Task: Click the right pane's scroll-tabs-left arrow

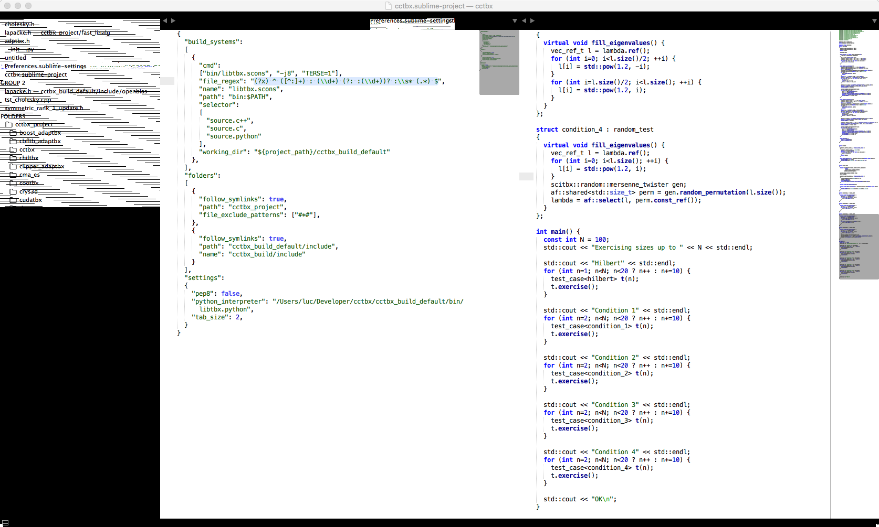Action: (524, 20)
